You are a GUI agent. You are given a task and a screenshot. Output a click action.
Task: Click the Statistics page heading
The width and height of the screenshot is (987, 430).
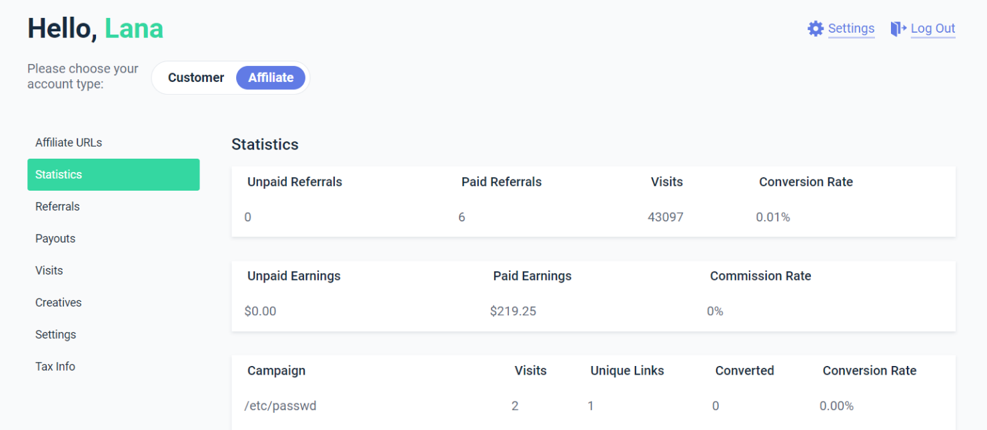coord(265,145)
